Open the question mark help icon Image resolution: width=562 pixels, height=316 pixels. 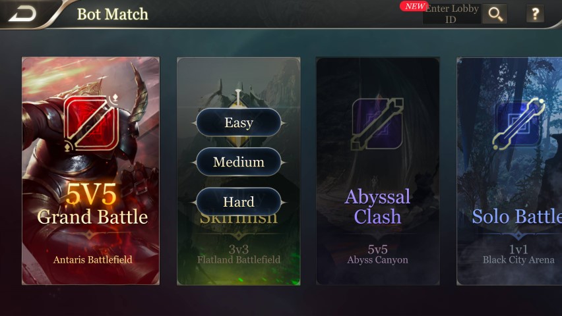coord(535,14)
